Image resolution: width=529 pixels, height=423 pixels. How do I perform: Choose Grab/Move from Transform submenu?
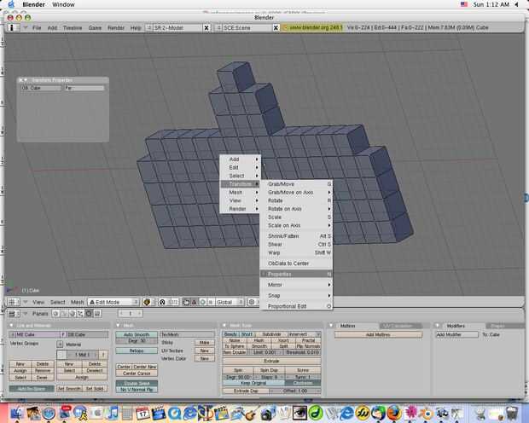pos(296,184)
